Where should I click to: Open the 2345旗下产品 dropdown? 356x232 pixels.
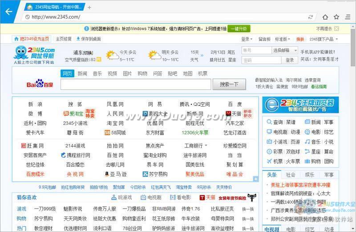click(324, 39)
